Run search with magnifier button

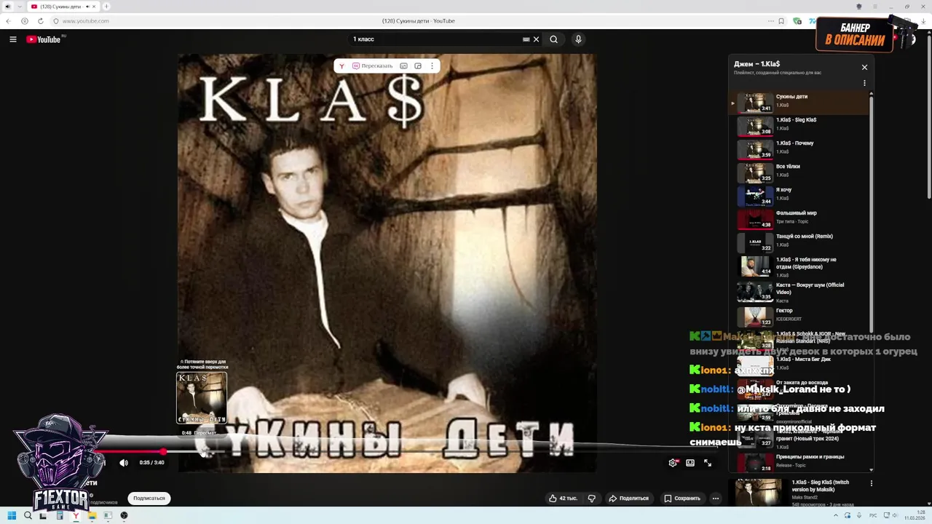pyautogui.click(x=553, y=39)
